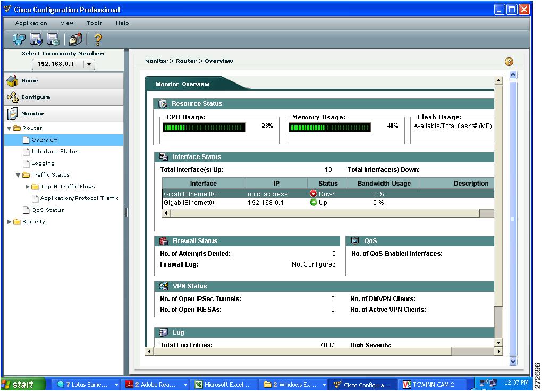Click the red Down status icon for GigabitEthernet0/0
The height and width of the screenshot is (391, 542).
(x=313, y=194)
